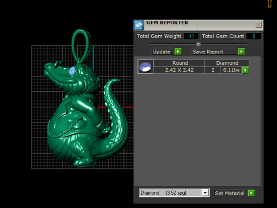277x208 pixels.
Task: Close the Gem Reporter window
Action: (259, 25)
